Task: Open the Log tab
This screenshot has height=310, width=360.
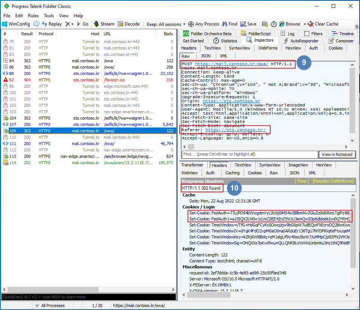Action: 287,34
